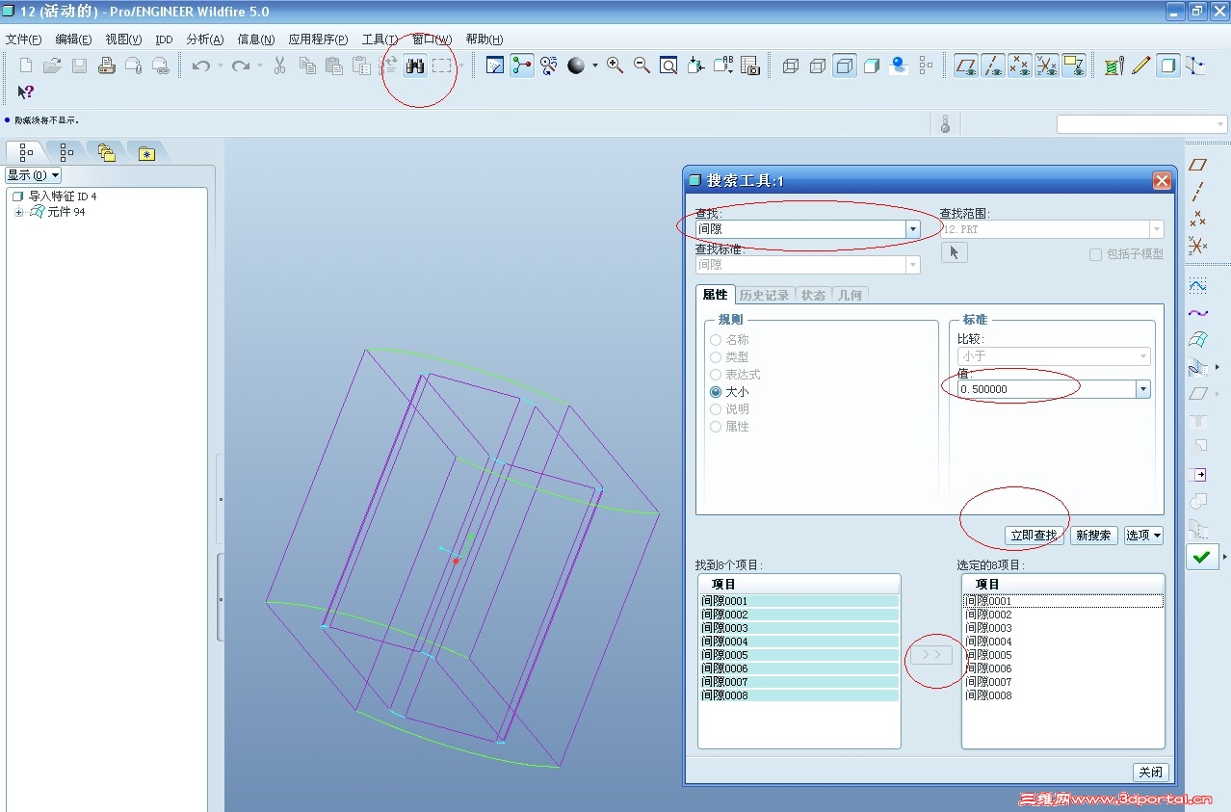Select the 类型 radio button

click(x=716, y=357)
